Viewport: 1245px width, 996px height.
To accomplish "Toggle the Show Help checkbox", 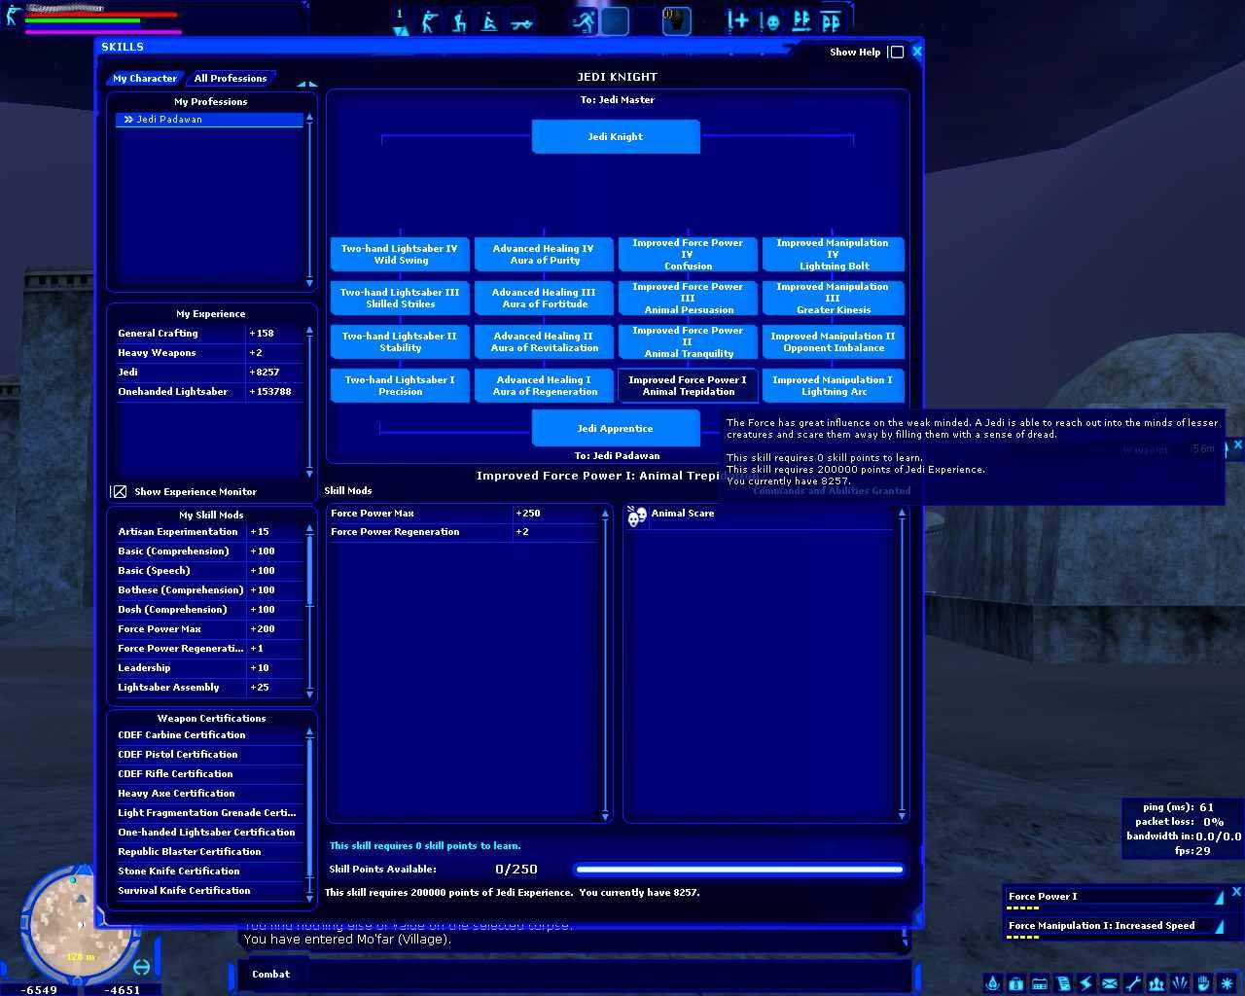I will click(897, 53).
